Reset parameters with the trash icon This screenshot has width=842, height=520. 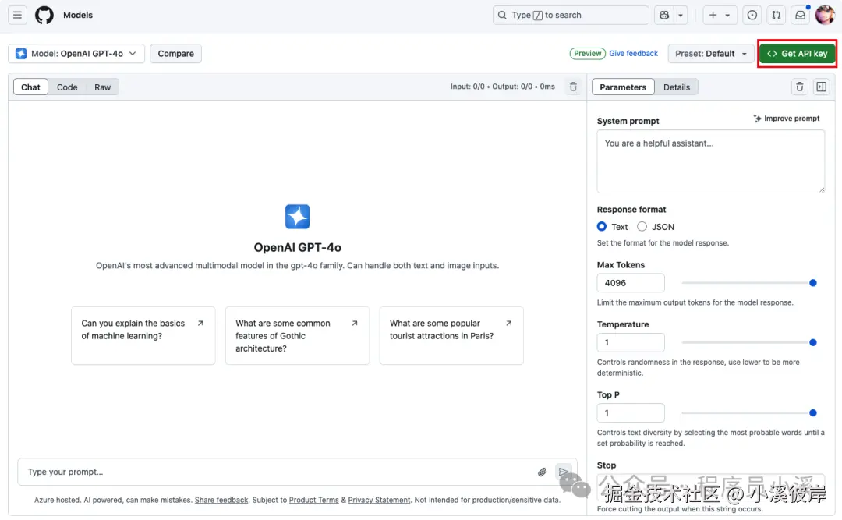[800, 87]
